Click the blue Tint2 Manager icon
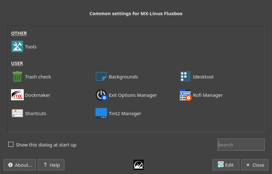272x174 pixels. tap(101, 113)
